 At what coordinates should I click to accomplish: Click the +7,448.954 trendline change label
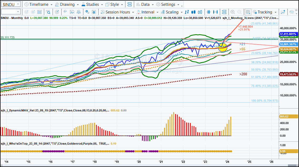pos(245,27)
